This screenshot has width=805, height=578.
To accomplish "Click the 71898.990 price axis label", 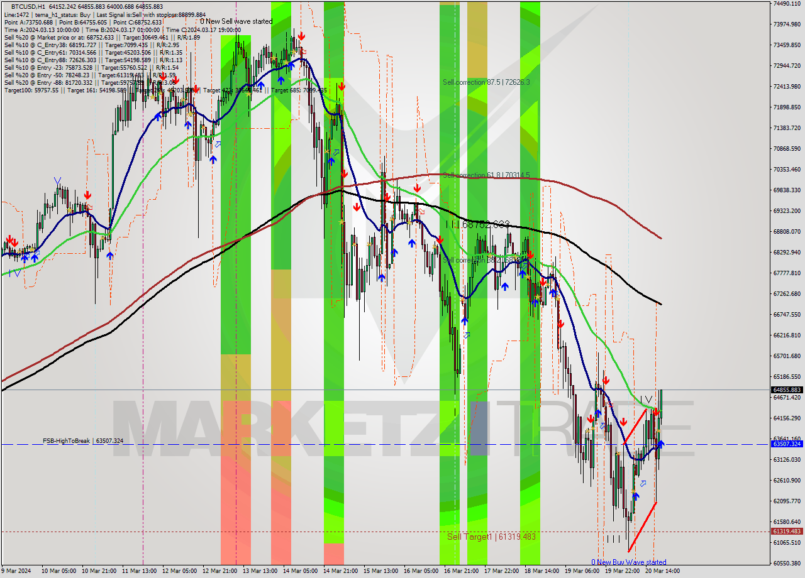I will coord(786,107).
